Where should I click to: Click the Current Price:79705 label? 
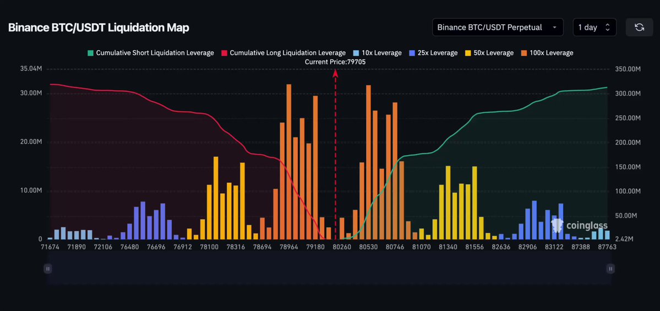[335, 62]
